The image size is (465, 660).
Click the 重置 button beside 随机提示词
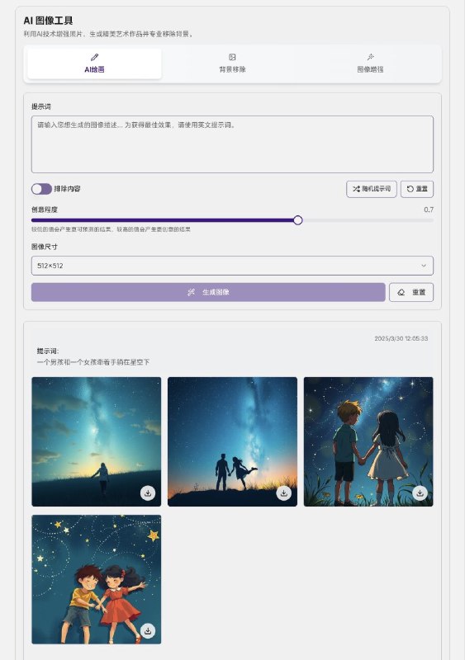(x=417, y=189)
